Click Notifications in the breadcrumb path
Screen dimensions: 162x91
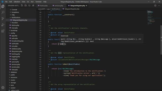[x=56, y=9]
